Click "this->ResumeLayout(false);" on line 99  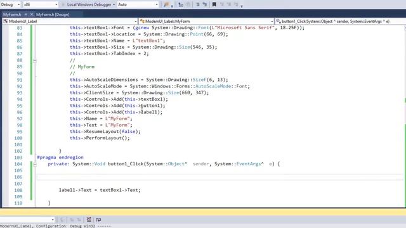(105, 132)
